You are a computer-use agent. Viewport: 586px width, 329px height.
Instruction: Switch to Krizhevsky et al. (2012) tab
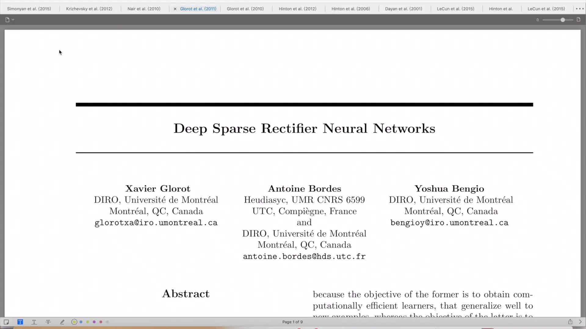(x=89, y=9)
